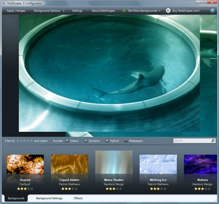Click Stardock Design under Nebula
The height and width of the screenshot is (204, 219).
[x=202, y=184]
